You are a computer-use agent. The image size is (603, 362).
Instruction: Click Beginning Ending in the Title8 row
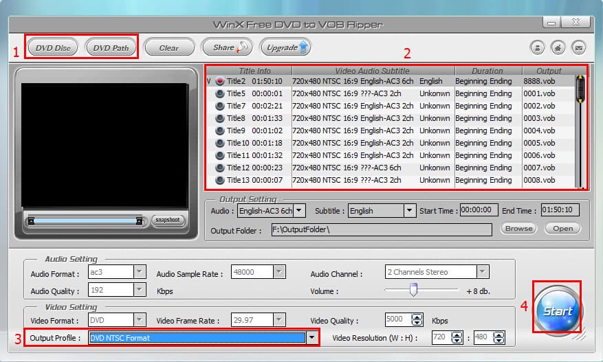click(x=483, y=118)
